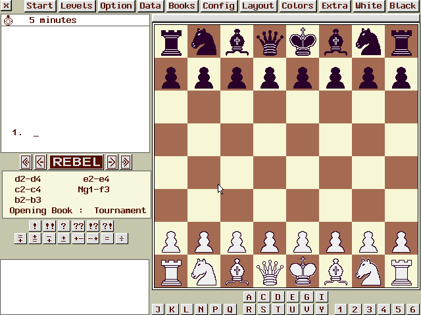The width and height of the screenshot is (421, 315).
Task: Select the e2-e4 opening book move
Action: point(96,179)
